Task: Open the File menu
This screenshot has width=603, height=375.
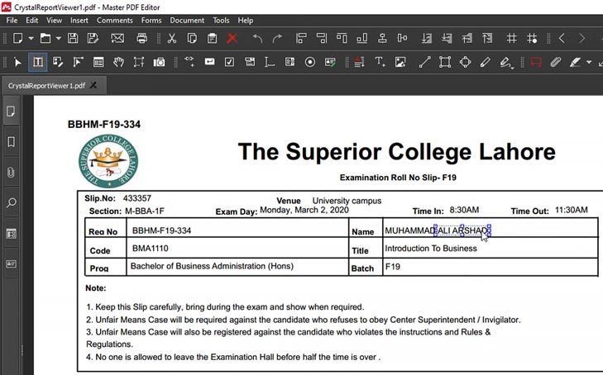Action: pos(12,21)
